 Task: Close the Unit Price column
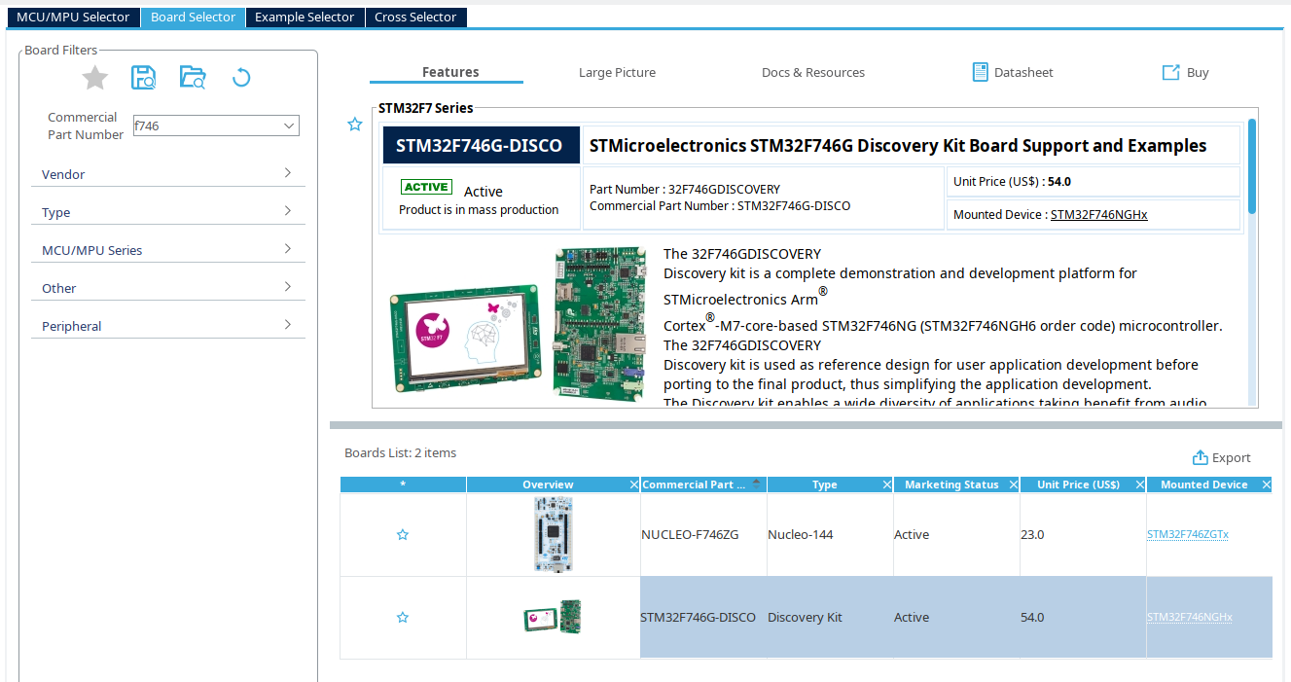click(x=1140, y=485)
